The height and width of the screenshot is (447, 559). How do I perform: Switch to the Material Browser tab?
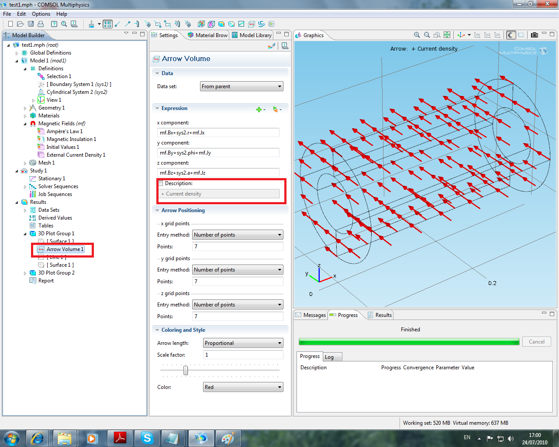207,35
